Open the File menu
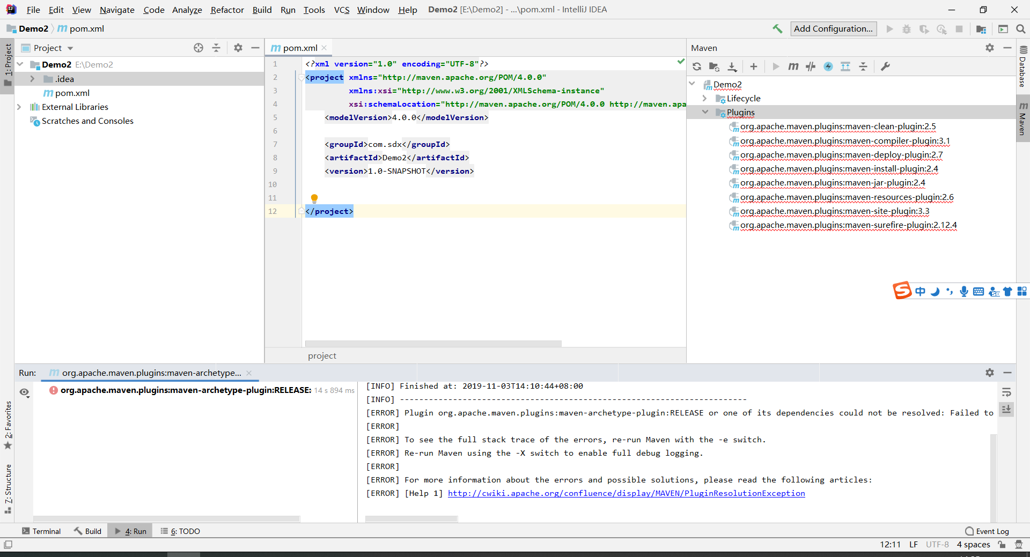Screen dimensions: 1030x557 point(33,10)
